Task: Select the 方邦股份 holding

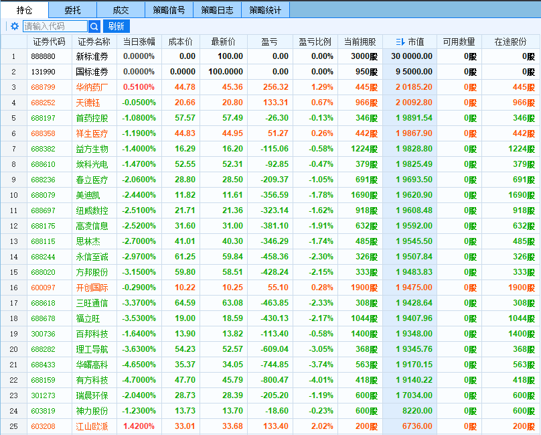Action: (x=92, y=272)
